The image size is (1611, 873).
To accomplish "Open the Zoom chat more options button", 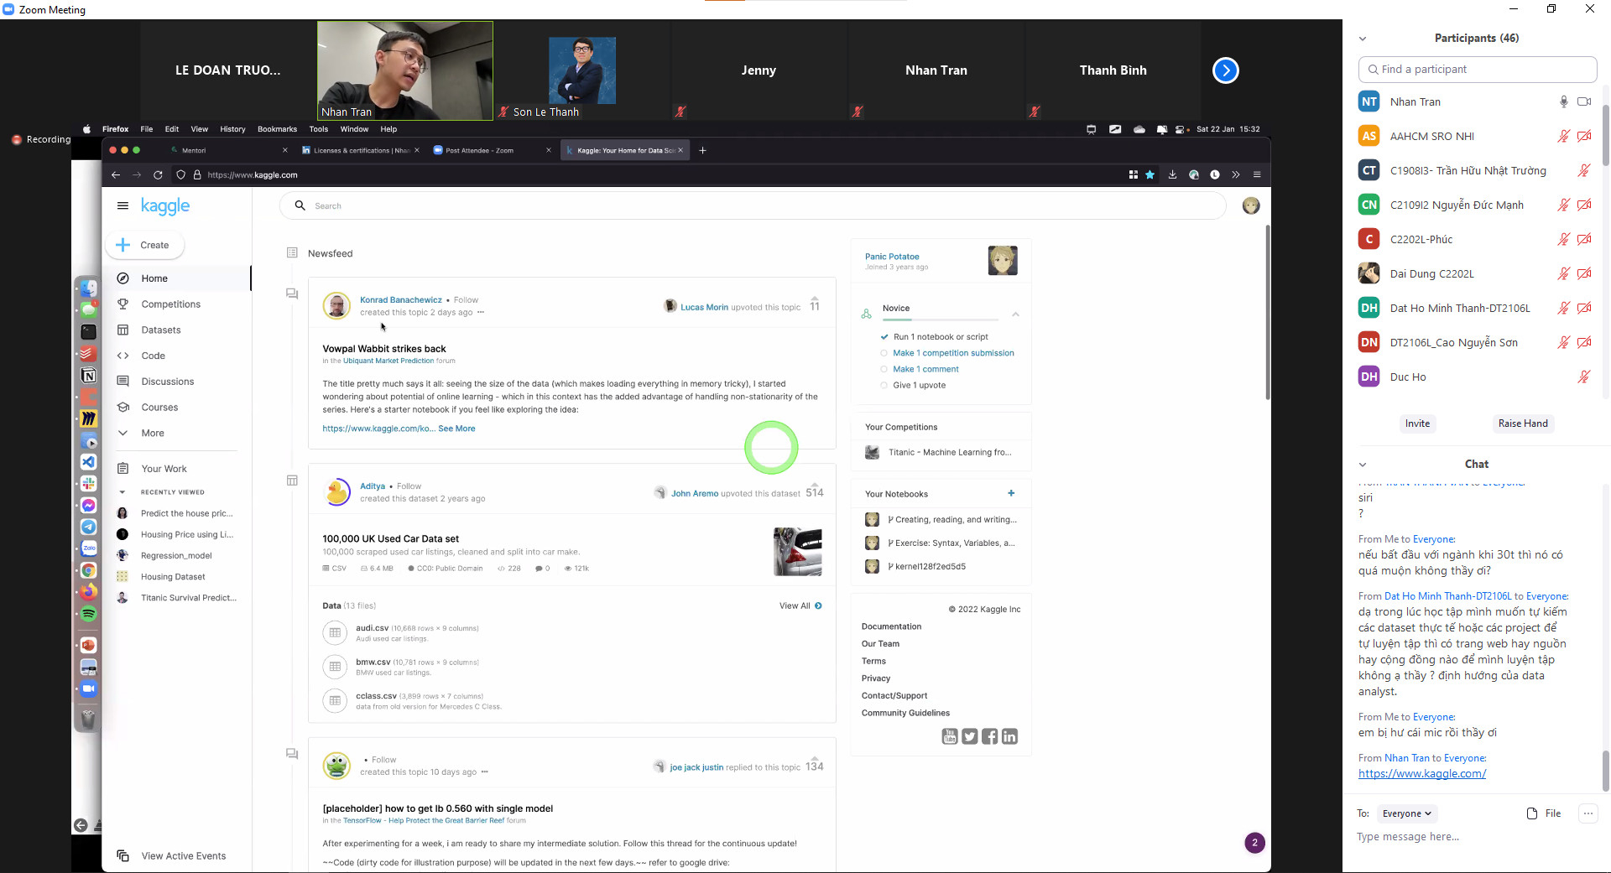I will click(1588, 813).
